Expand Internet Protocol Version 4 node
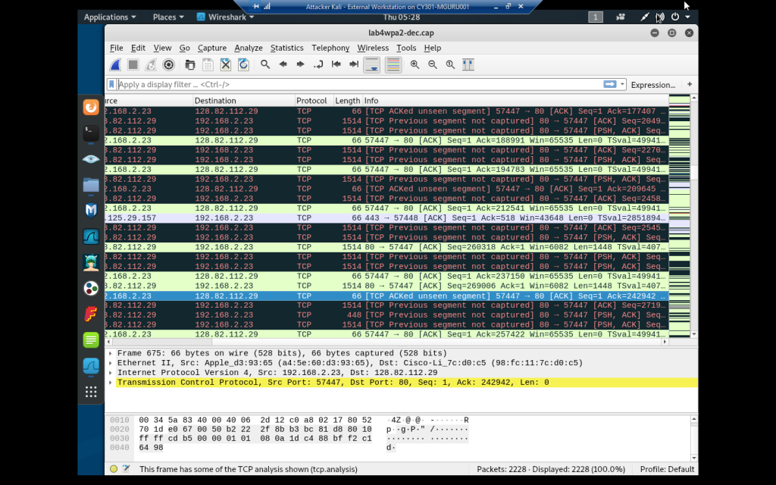 [111, 373]
